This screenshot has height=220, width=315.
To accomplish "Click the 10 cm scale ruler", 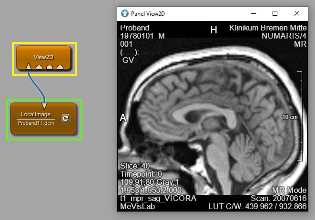I will click(x=301, y=116).
